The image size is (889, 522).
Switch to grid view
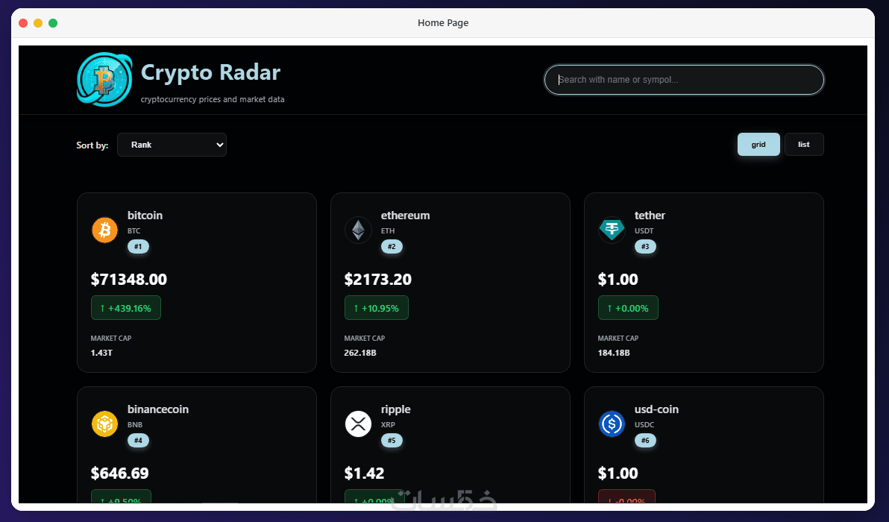pos(758,145)
